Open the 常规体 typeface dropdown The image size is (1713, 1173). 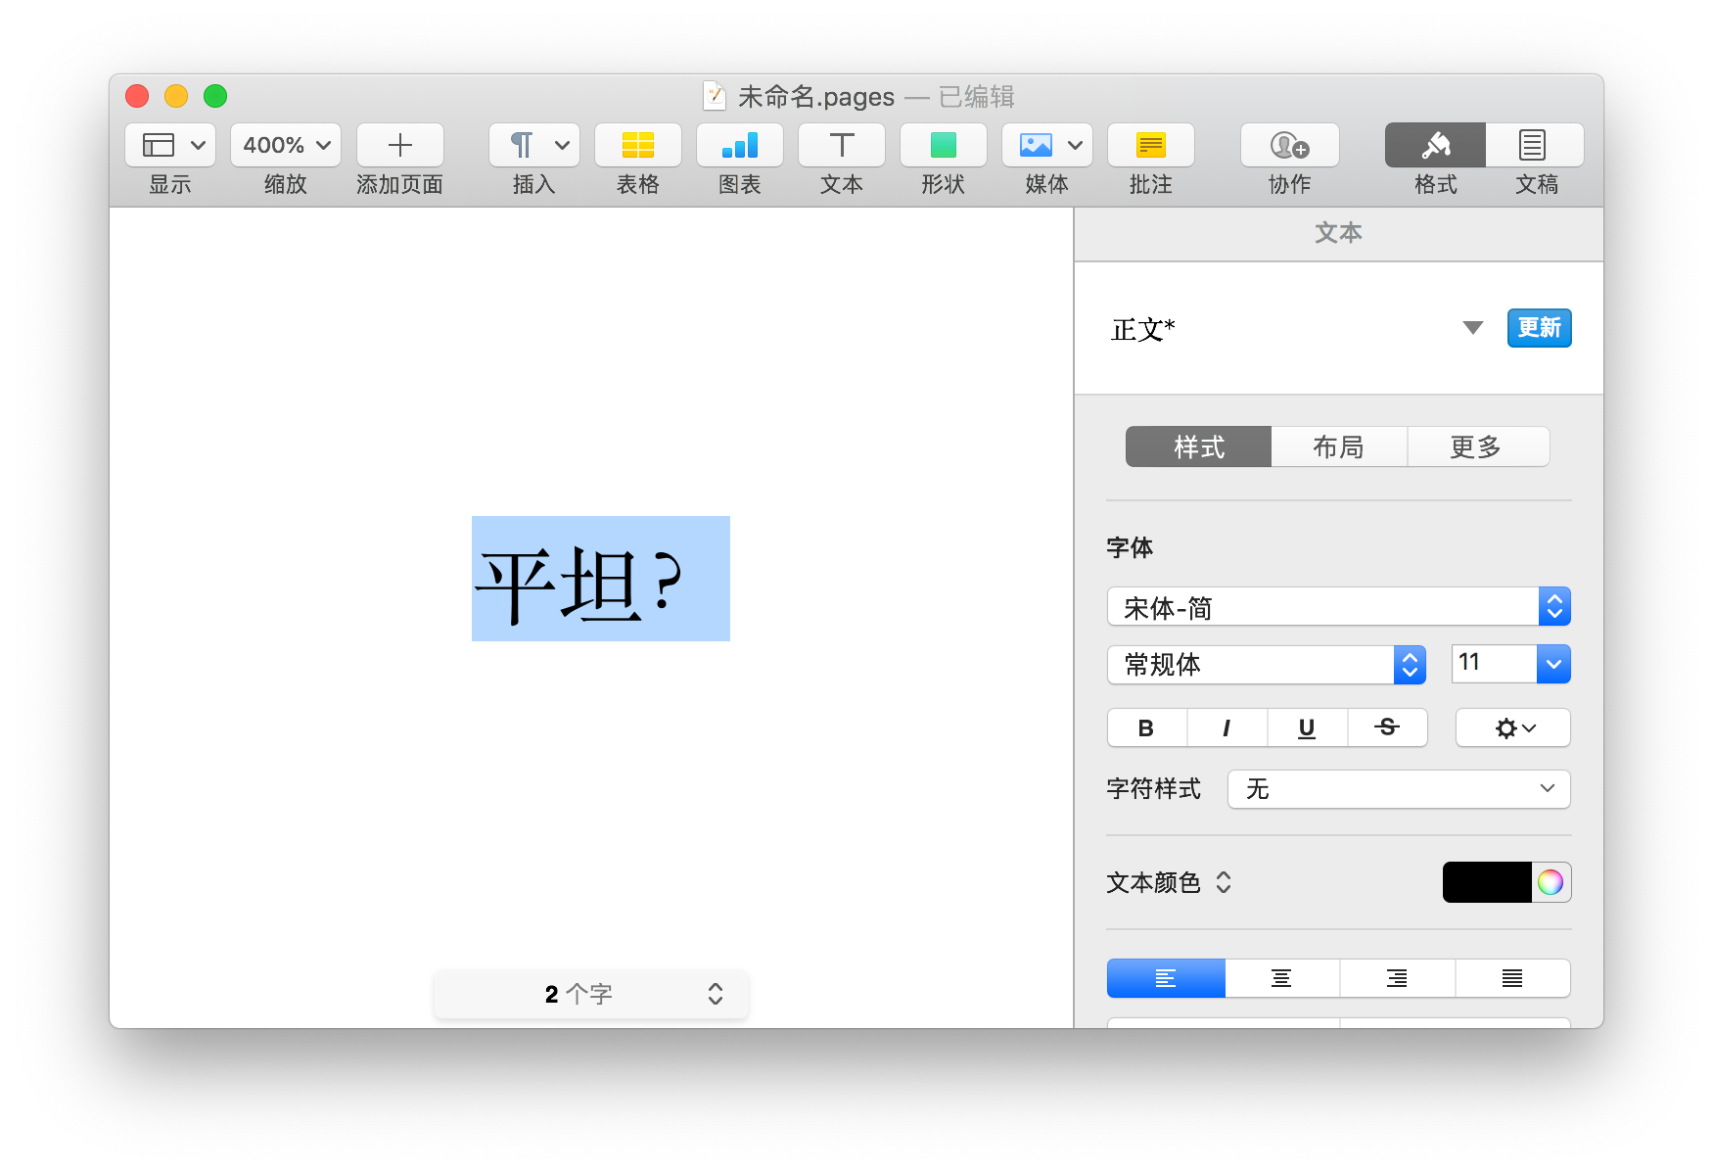[x=1267, y=665]
